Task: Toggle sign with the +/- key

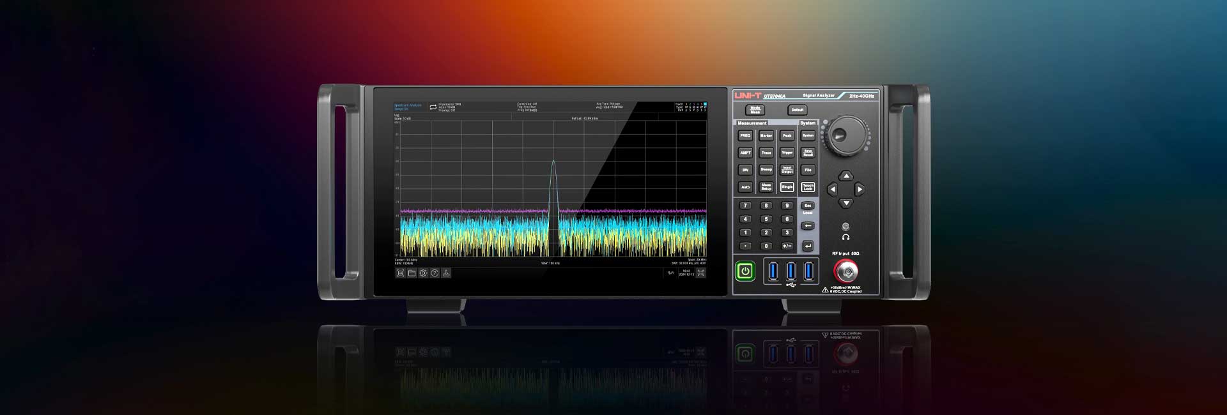Action: [x=787, y=246]
